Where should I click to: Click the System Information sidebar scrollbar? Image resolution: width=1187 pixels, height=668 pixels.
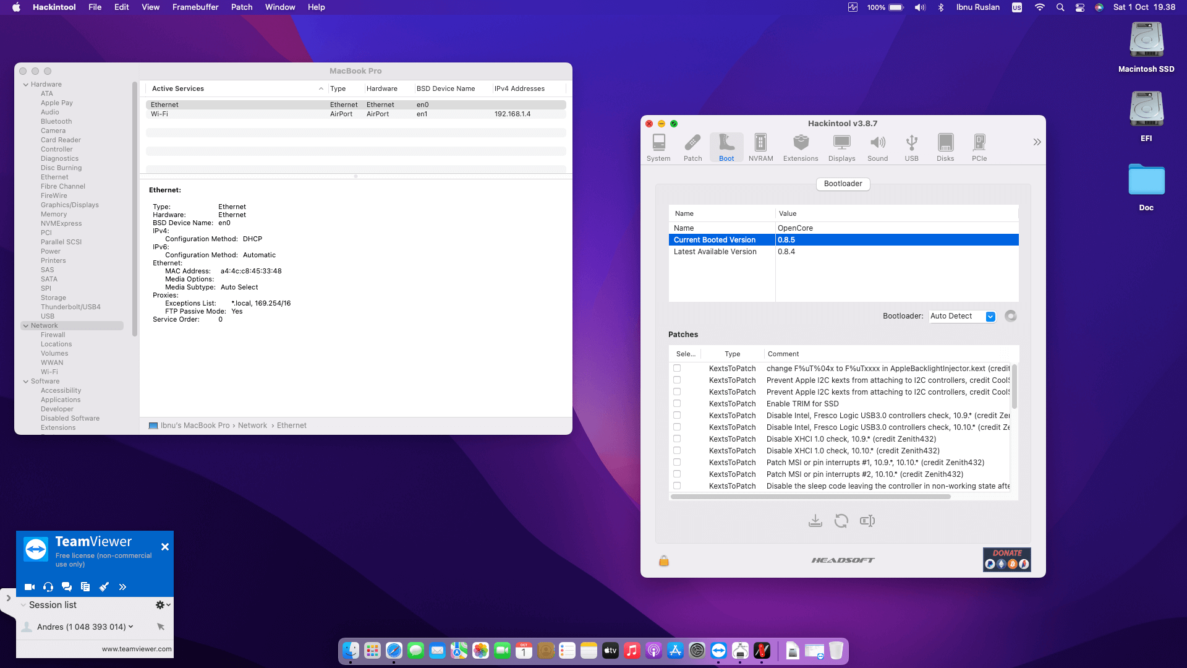pyautogui.click(x=135, y=209)
